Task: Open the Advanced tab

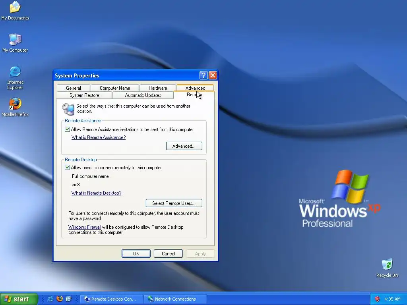Action: (x=195, y=88)
